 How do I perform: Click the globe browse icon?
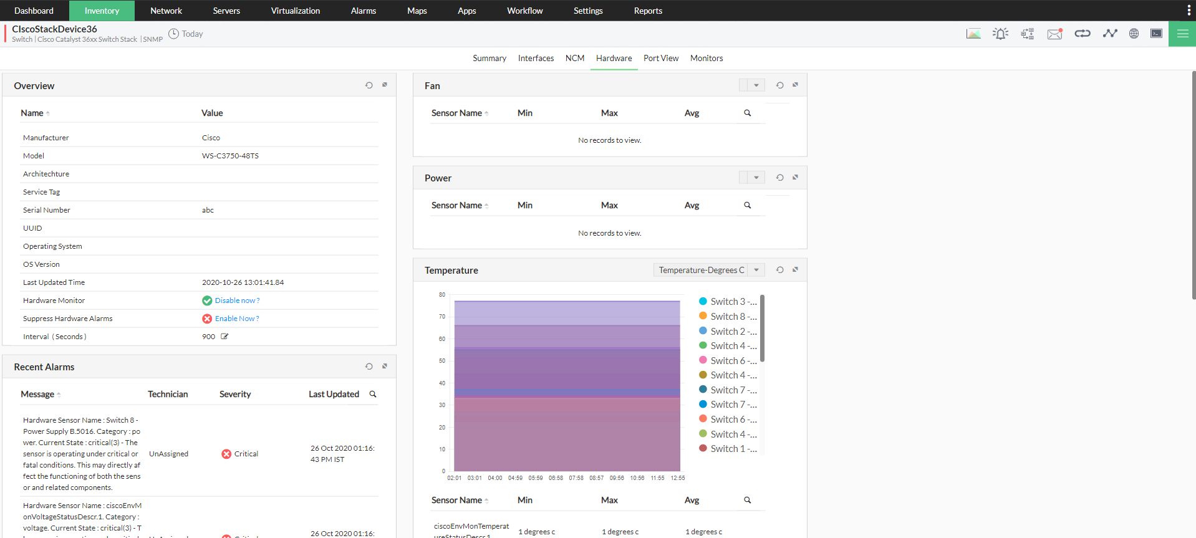(1134, 34)
